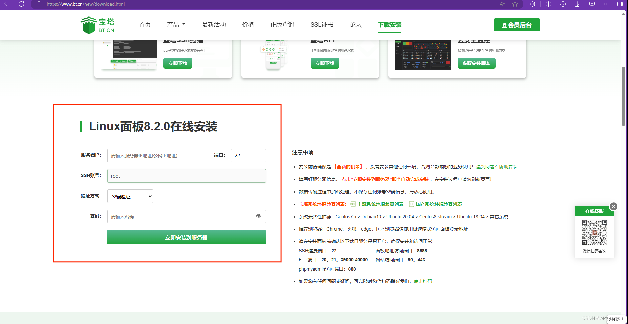Focus the 端口 input field with 22
The height and width of the screenshot is (324, 628).
click(249, 156)
